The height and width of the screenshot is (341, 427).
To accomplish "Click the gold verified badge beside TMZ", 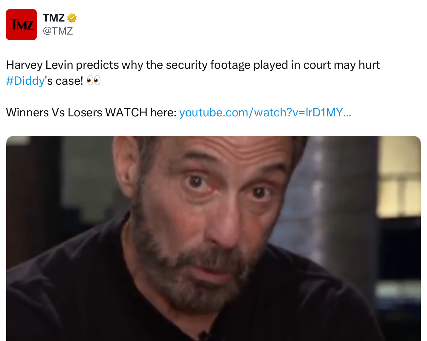I will click(72, 18).
